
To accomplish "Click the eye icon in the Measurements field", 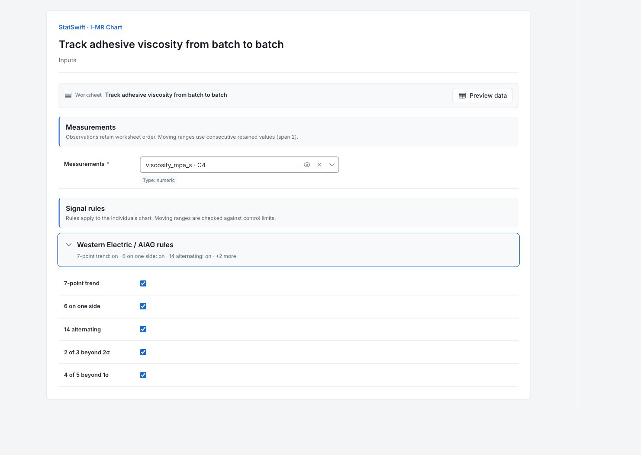I will coord(307,165).
